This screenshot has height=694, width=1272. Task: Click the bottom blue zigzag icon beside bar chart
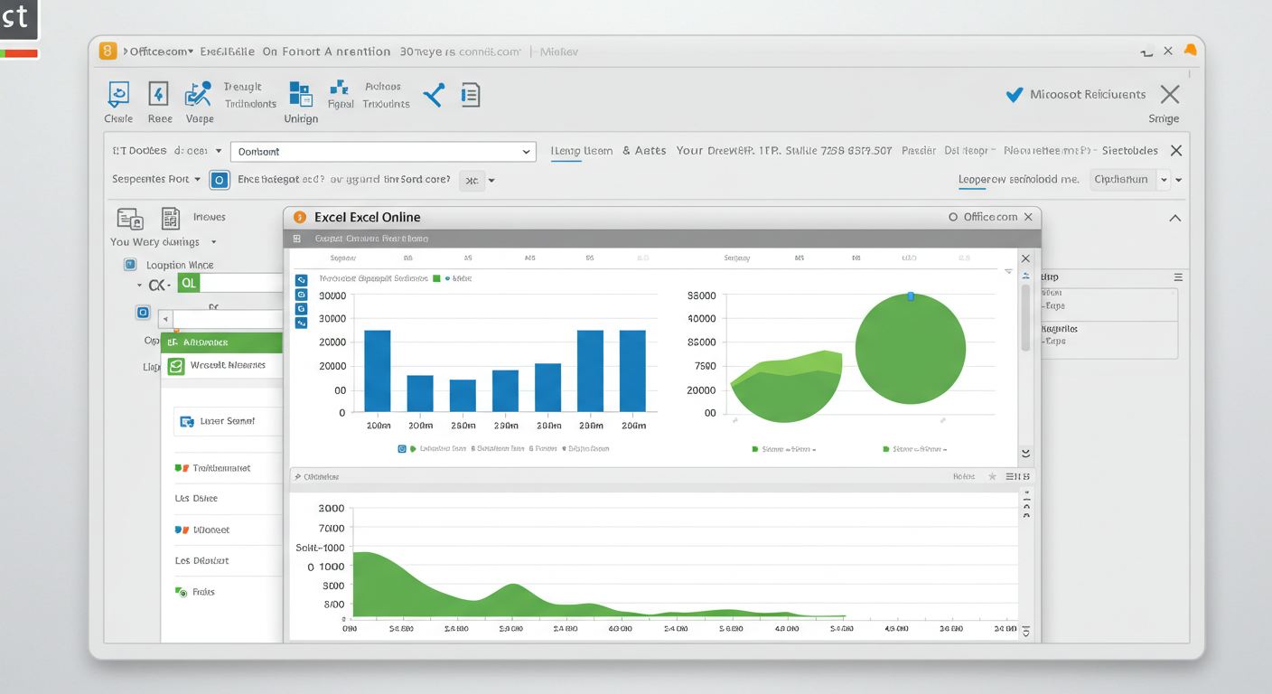302,323
